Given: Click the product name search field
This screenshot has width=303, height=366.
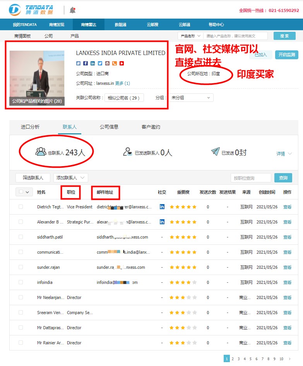Looking at the screenshot, I should coord(235,36).
